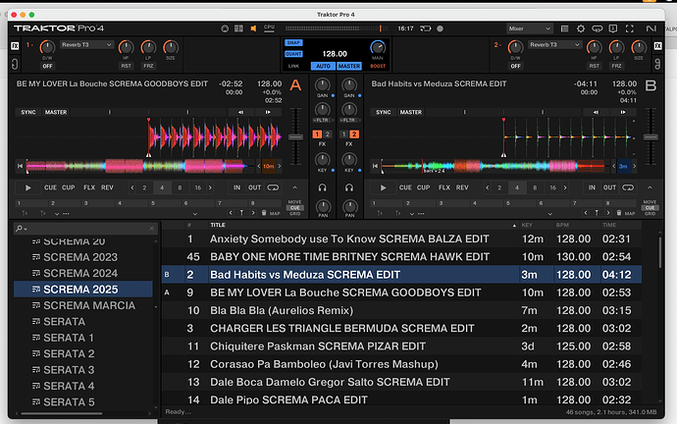Open the Reverb T3 effect dropdown on FX 1
This screenshot has height=424, width=677.
point(84,44)
